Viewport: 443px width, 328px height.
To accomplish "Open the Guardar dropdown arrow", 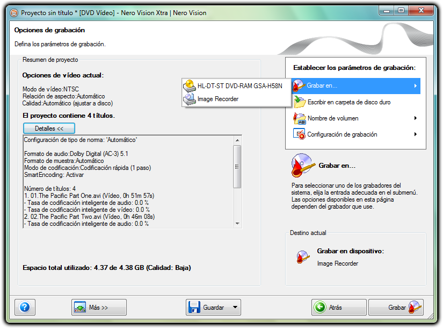I will point(235,307).
